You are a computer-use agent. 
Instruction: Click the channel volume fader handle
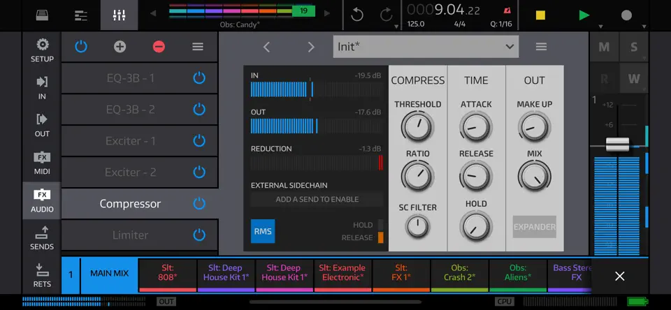[x=617, y=144]
